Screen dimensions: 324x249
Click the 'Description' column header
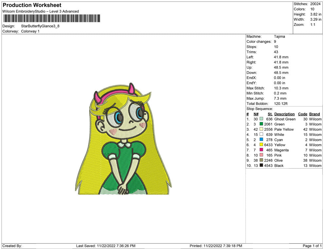pyautogui.click(x=284, y=114)
